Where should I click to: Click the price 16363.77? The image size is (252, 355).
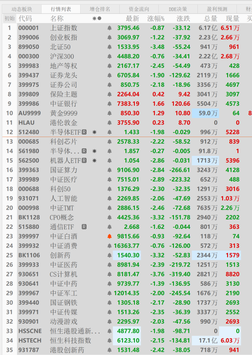click(126, 246)
